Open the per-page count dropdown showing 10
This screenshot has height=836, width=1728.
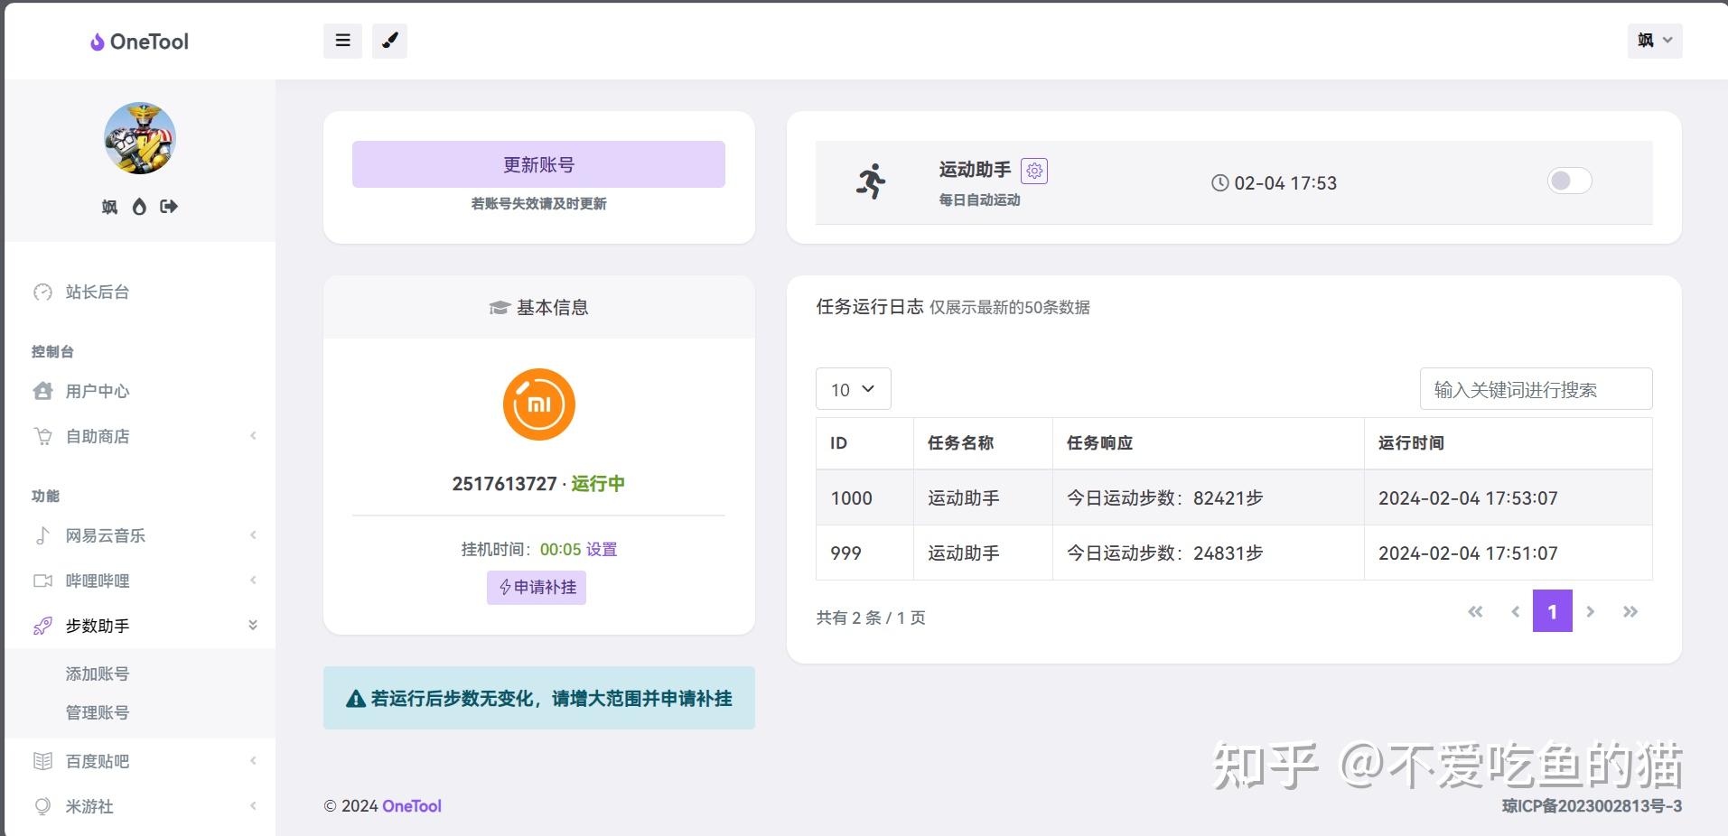tap(852, 388)
